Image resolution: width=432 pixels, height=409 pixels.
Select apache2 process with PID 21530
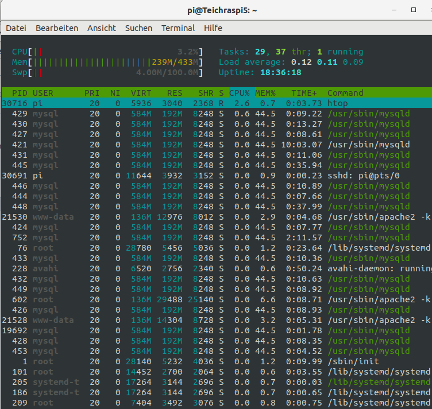[x=217, y=217]
